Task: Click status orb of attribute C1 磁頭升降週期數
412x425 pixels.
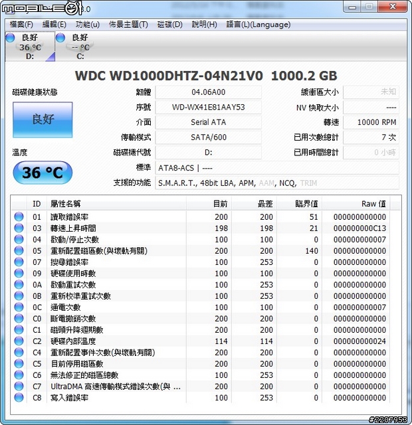Action: 19,329
